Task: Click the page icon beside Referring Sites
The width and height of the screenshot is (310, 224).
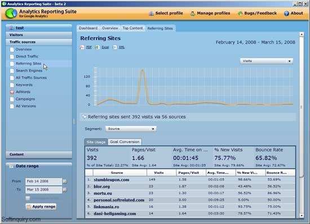Action: pyautogui.click(x=12, y=64)
